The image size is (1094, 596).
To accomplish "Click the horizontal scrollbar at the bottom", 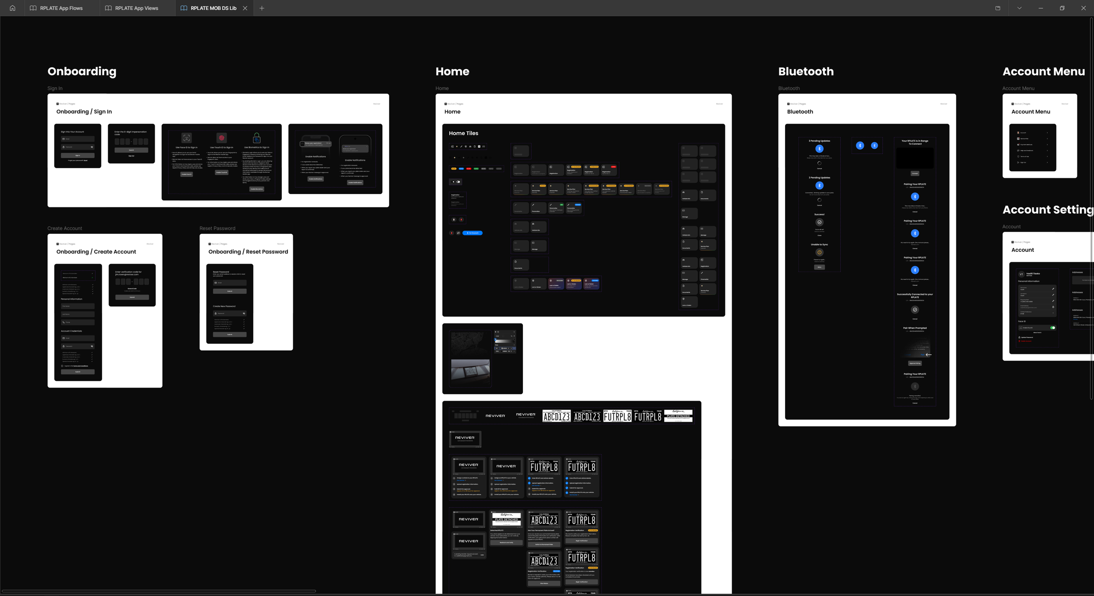I will [x=158, y=591].
